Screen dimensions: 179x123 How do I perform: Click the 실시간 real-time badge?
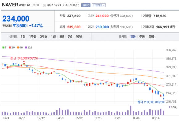pos(86,5)
